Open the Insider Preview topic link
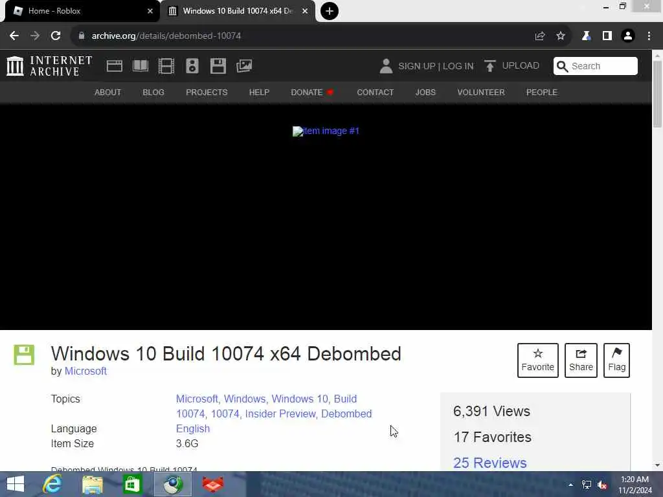Image resolution: width=663 pixels, height=497 pixels. [x=280, y=414]
